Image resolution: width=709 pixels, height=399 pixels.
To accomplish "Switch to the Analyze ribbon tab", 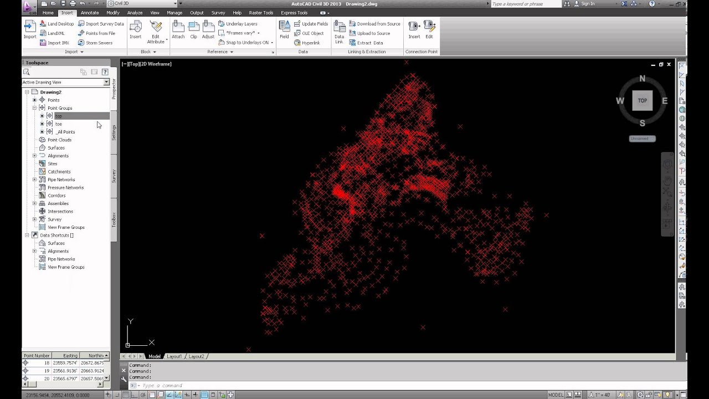I will 135,13.
